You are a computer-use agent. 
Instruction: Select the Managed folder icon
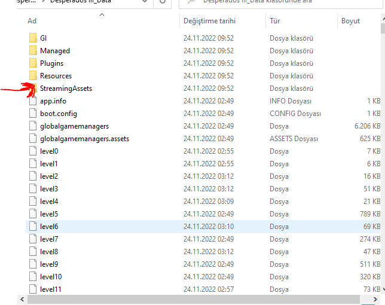[x=33, y=51]
